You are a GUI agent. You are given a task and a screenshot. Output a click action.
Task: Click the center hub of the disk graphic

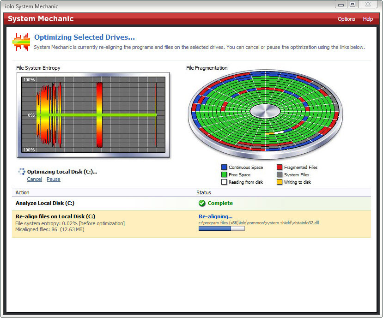(x=265, y=111)
